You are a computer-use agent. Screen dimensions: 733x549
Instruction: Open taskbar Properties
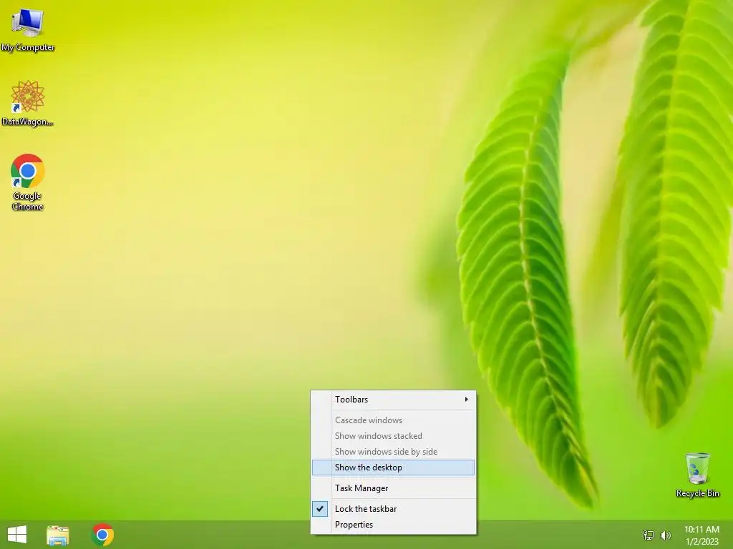tap(394, 525)
